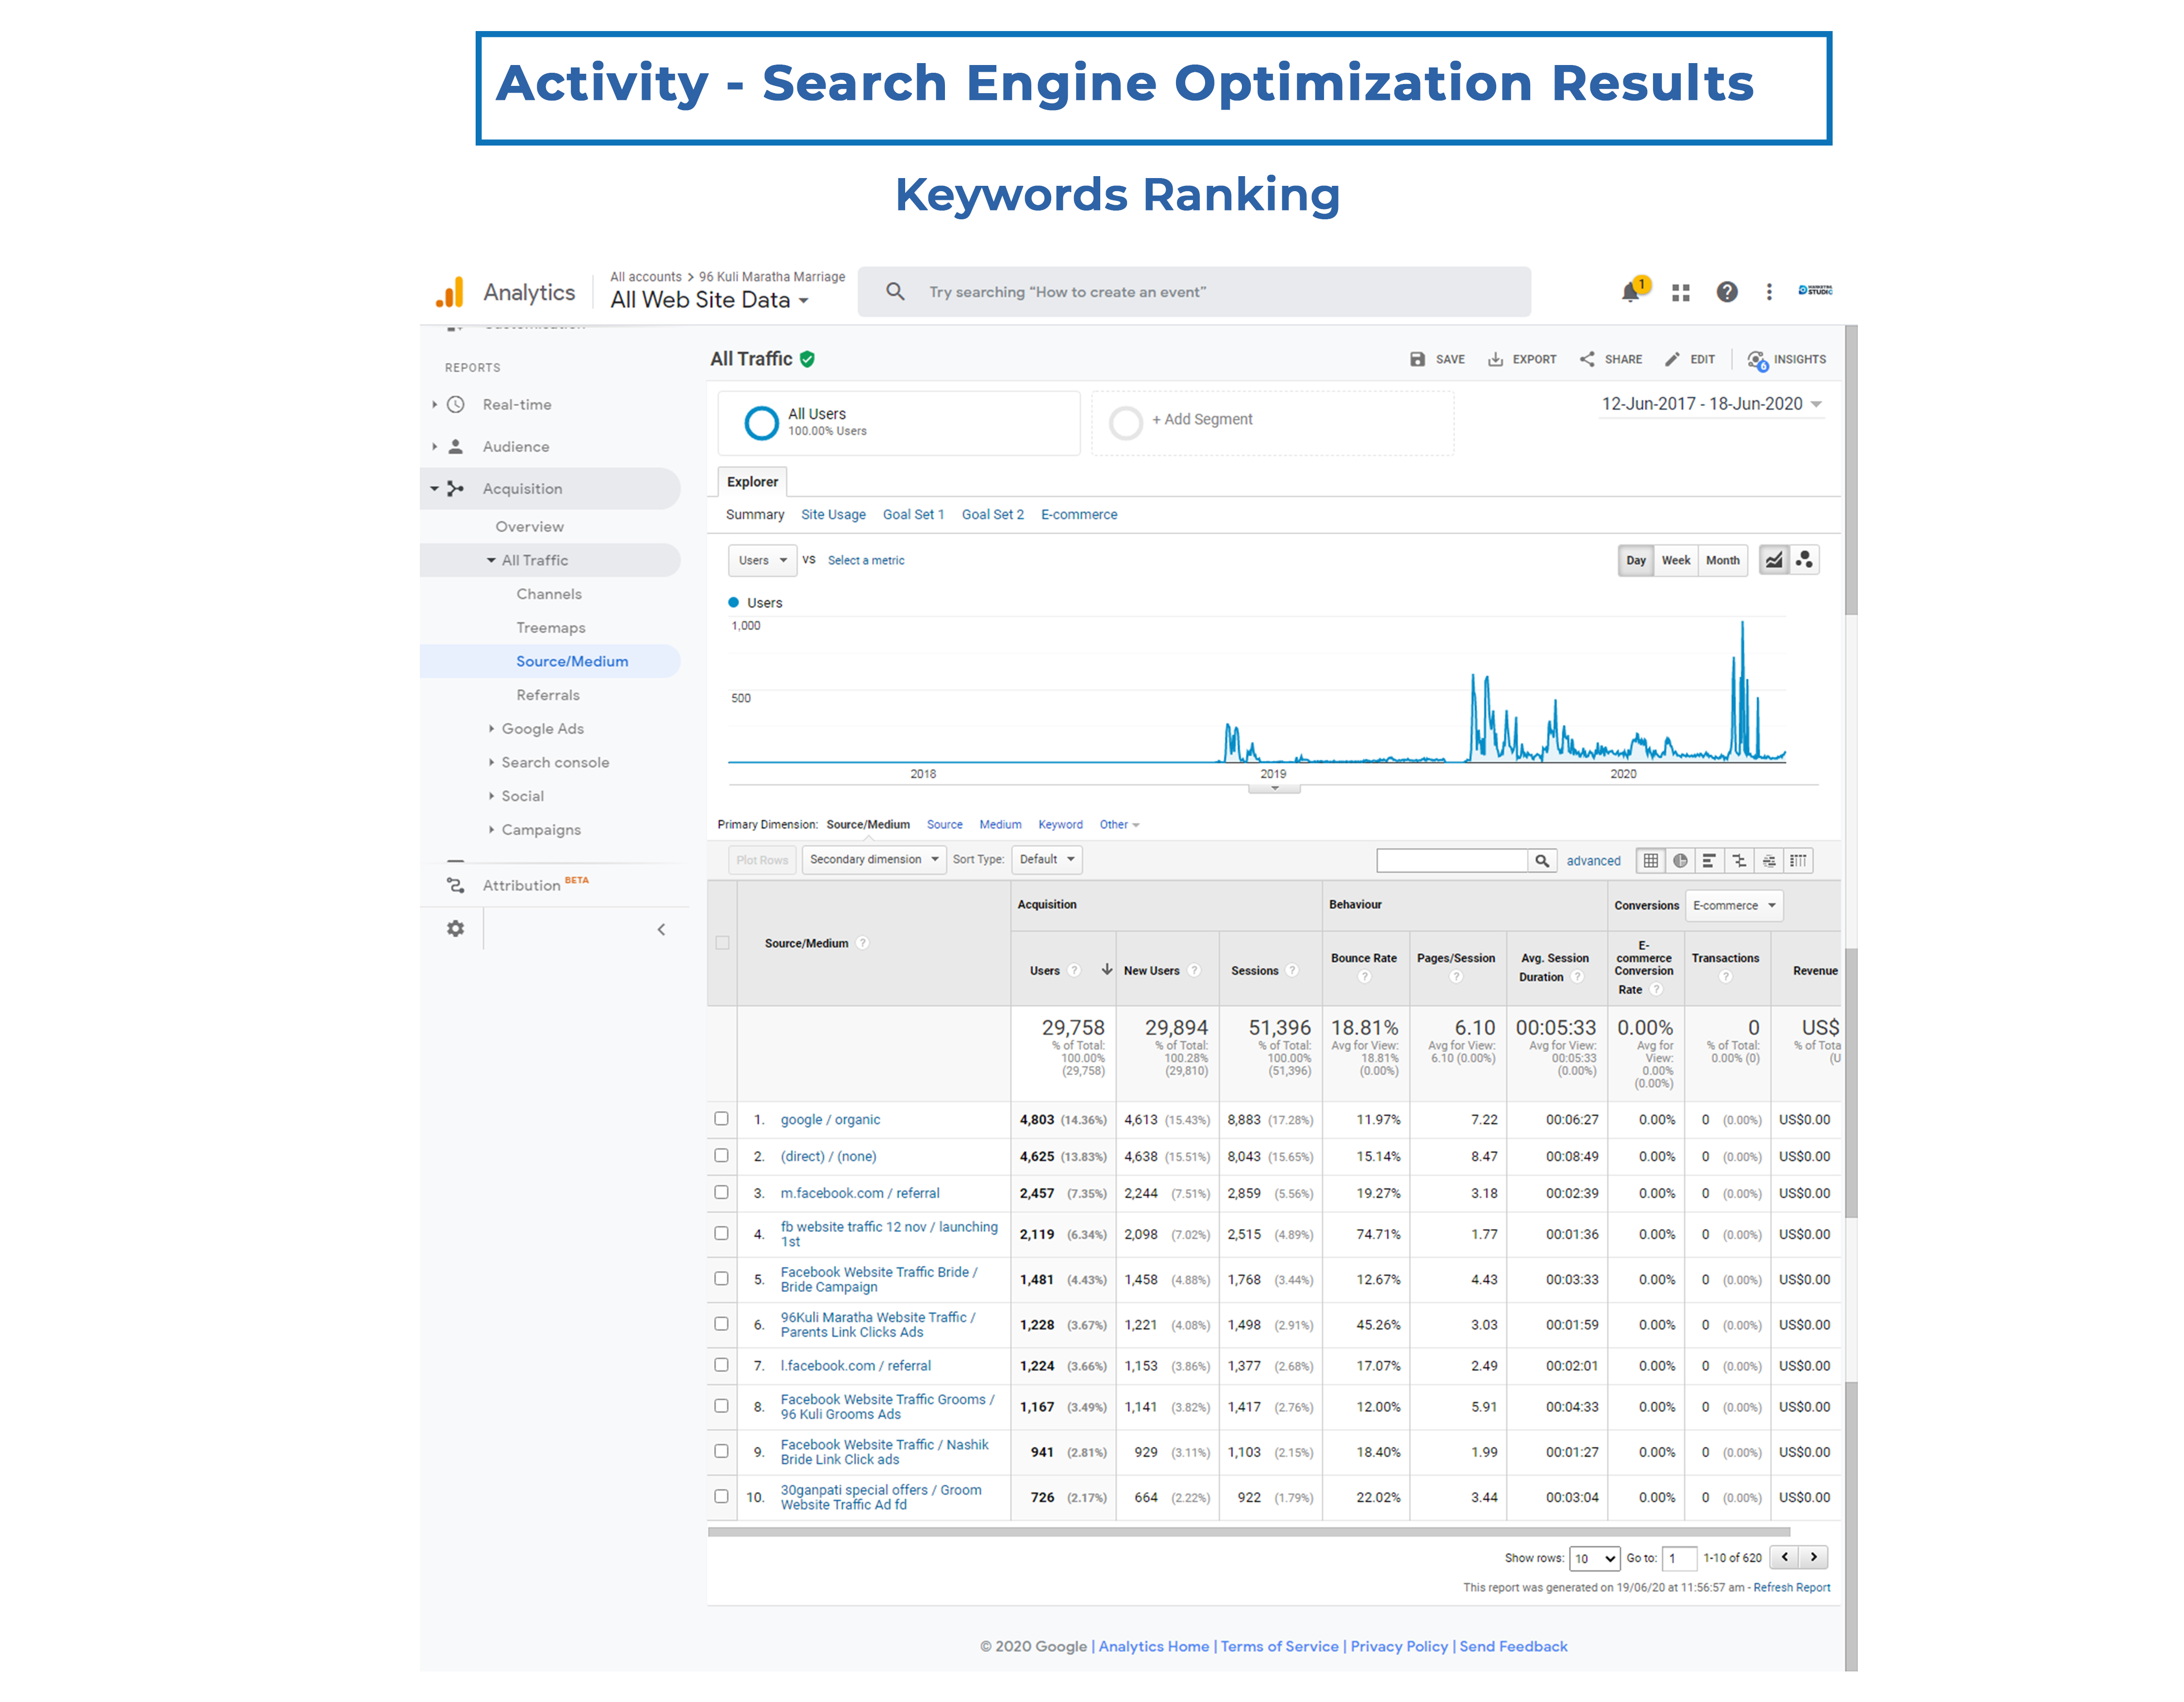Select the Month graph interval

pos(1722,560)
